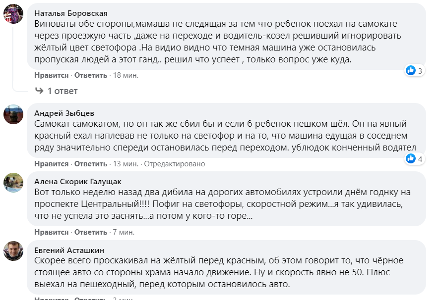Like Алена Скорик Галущак's comment via Нравится

51,232
